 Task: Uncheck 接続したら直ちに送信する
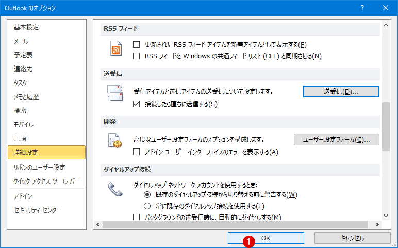pos(137,104)
